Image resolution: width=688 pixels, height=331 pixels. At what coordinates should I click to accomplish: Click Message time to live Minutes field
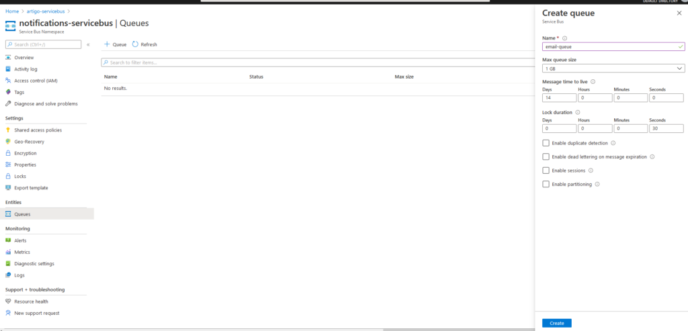tap(630, 98)
